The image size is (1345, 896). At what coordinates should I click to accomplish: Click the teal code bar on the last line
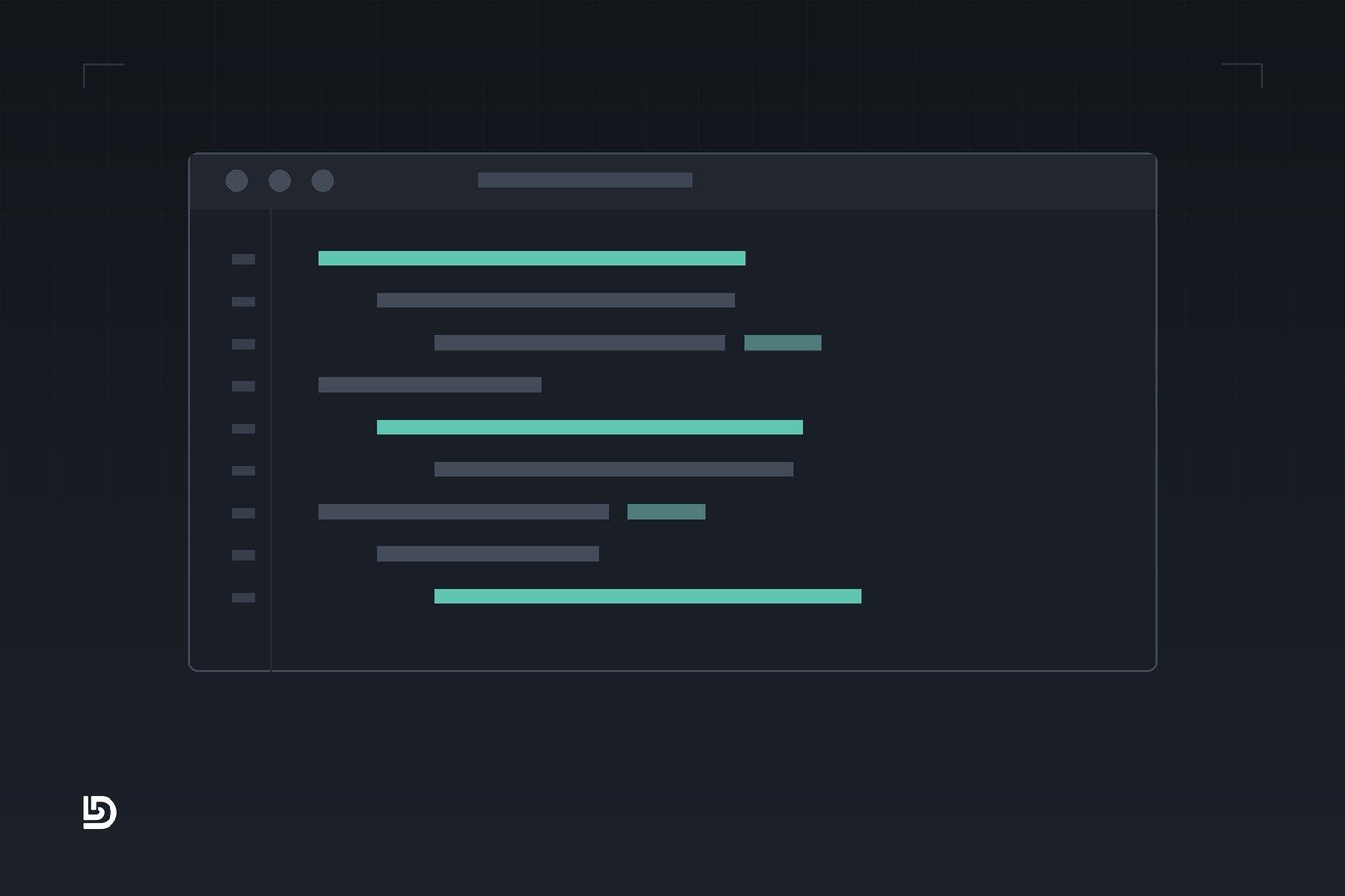point(648,595)
